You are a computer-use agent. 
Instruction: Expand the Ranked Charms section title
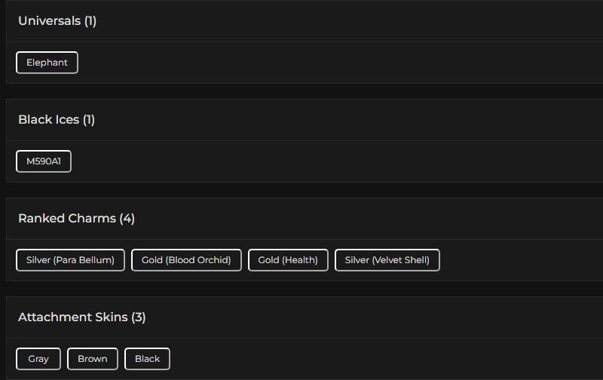[x=67, y=219]
